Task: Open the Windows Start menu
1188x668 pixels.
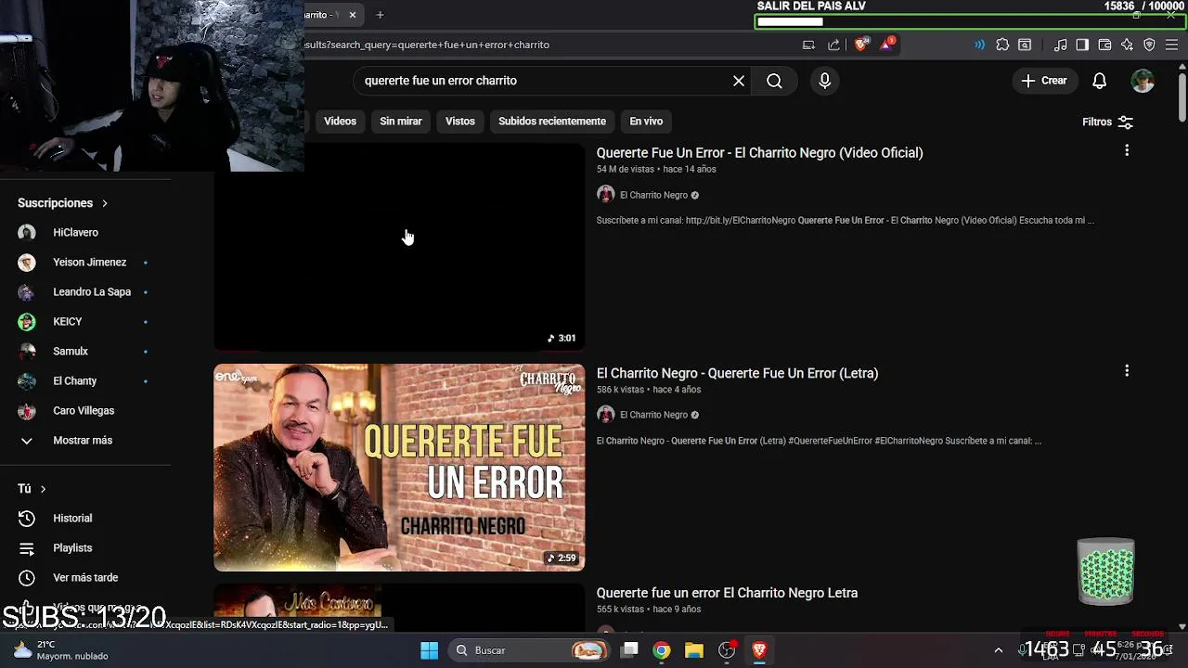Action: pos(429,650)
